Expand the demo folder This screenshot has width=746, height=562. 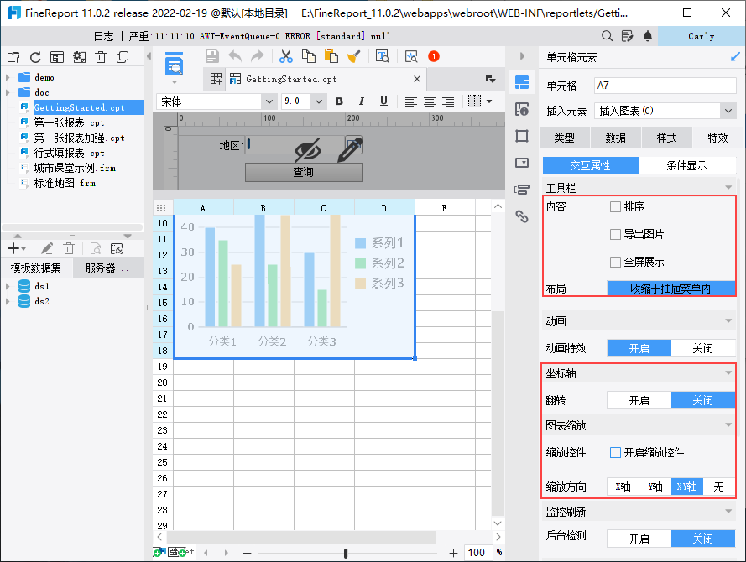coord(8,77)
